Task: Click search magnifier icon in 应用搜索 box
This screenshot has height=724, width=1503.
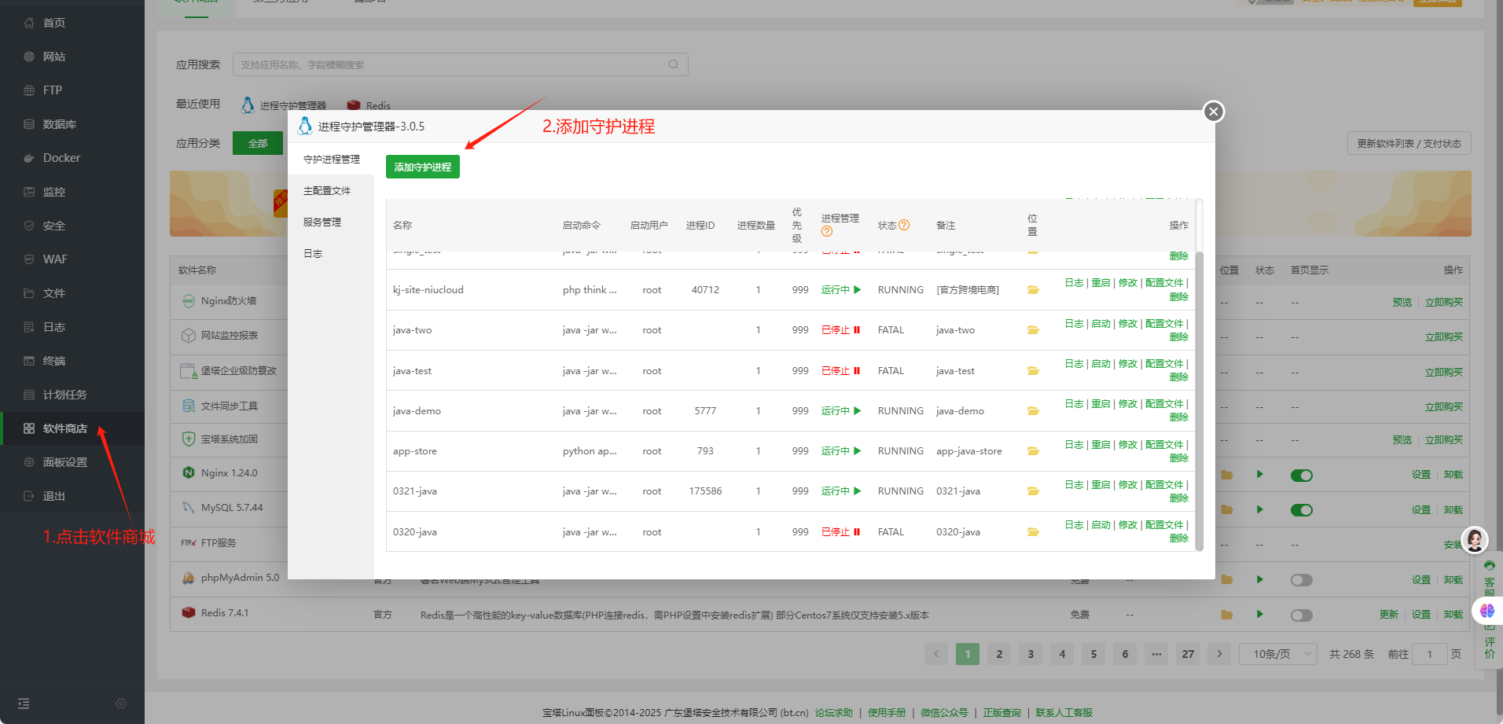Action: pyautogui.click(x=673, y=64)
